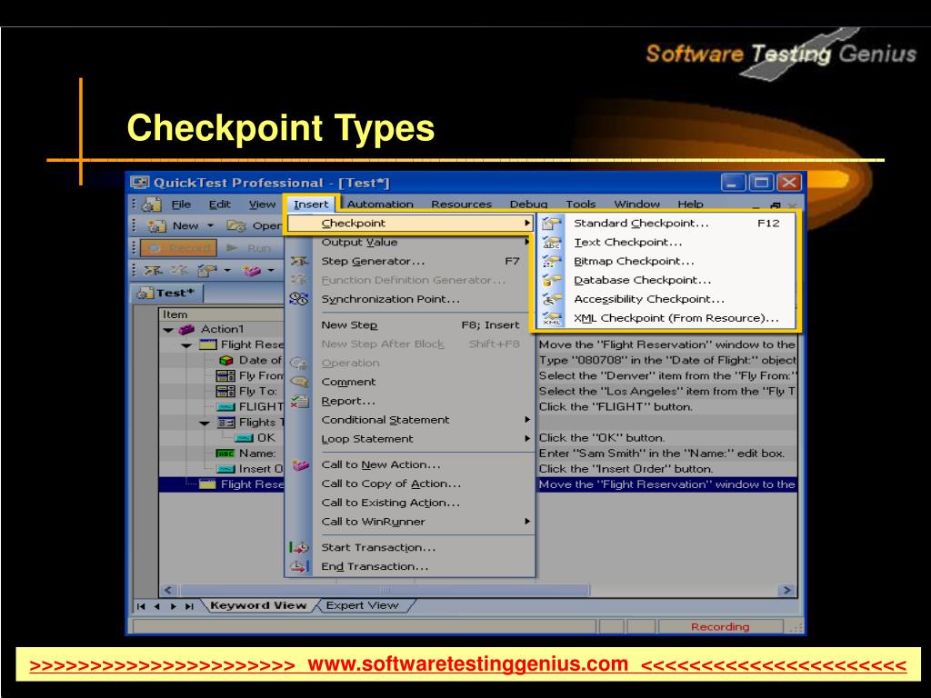Expand the Conditional Statement submenu
The height and width of the screenshot is (698, 931).
(527, 420)
